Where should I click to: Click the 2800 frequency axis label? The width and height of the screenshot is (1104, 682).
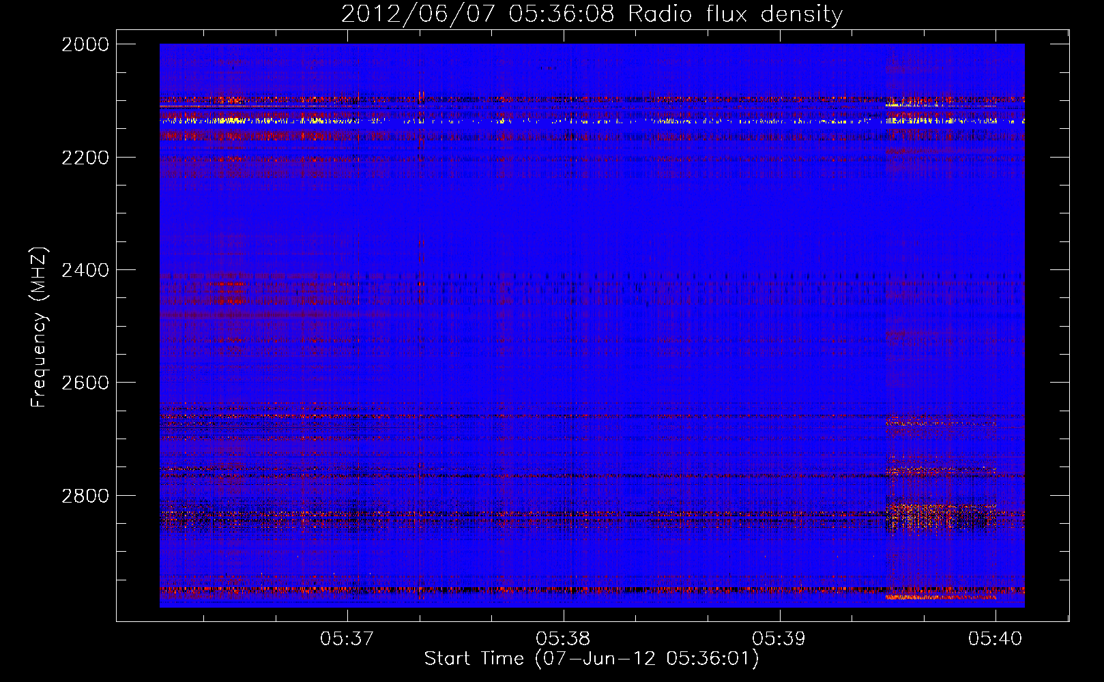tap(85, 495)
